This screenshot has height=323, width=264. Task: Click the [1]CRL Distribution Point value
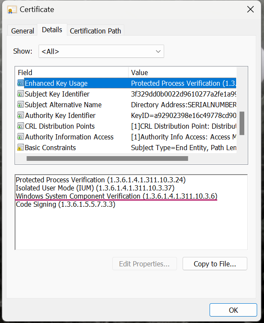183,126
